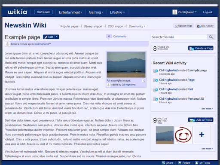The image size is (220, 165).
Task: Expand the edit history arrow by Cid Highwind
Action: click(x=50, y=44)
